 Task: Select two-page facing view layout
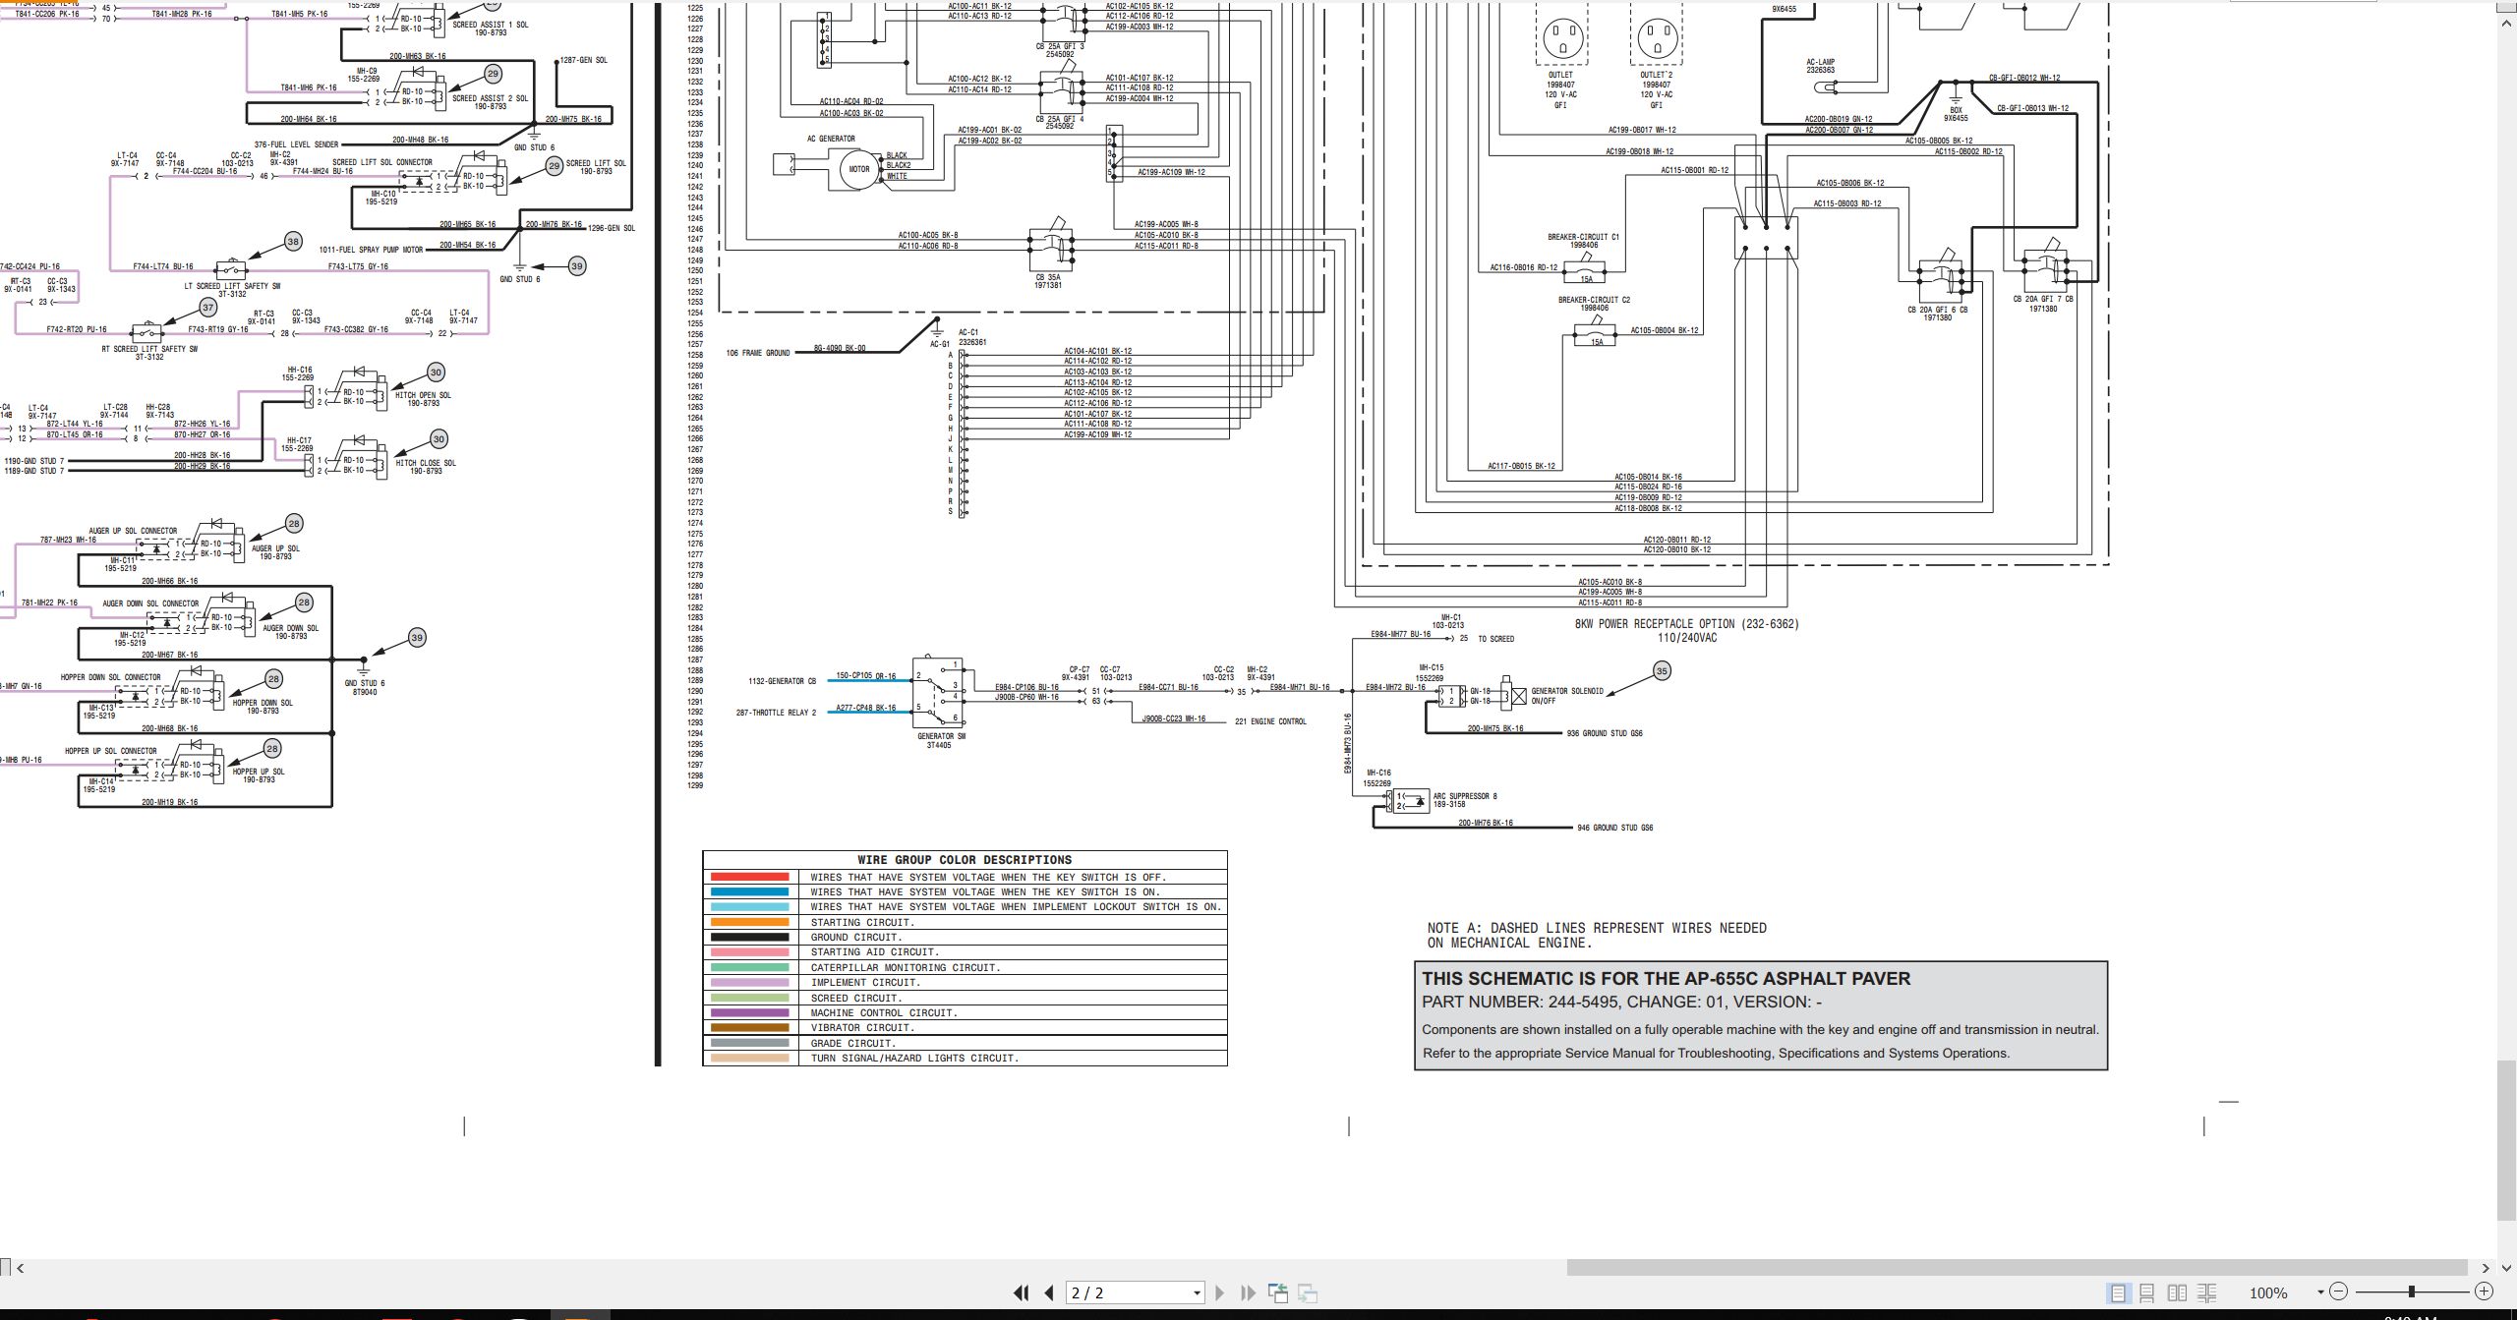tap(2177, 1293)
